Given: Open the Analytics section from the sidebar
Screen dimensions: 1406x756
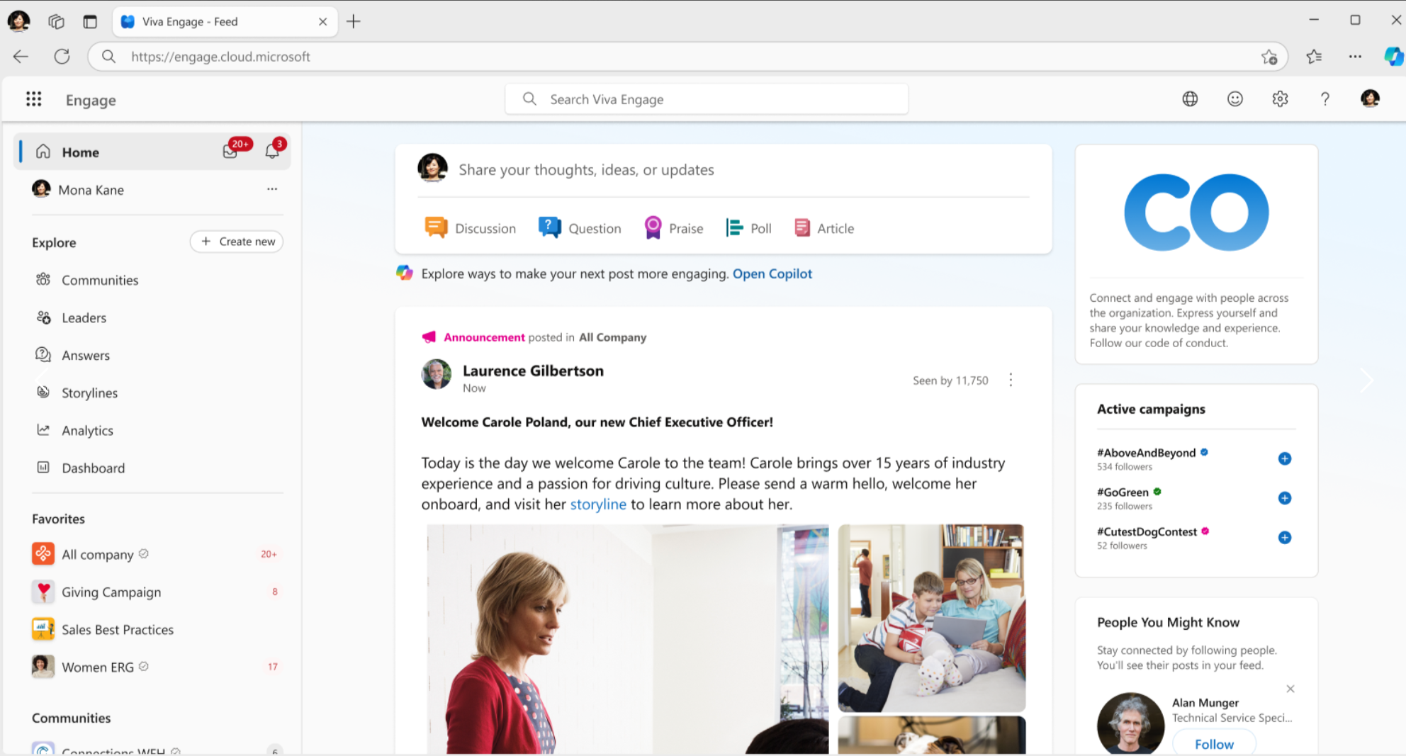Looking at the screenshot, I should pyautogui.click(x=87, y=430).
